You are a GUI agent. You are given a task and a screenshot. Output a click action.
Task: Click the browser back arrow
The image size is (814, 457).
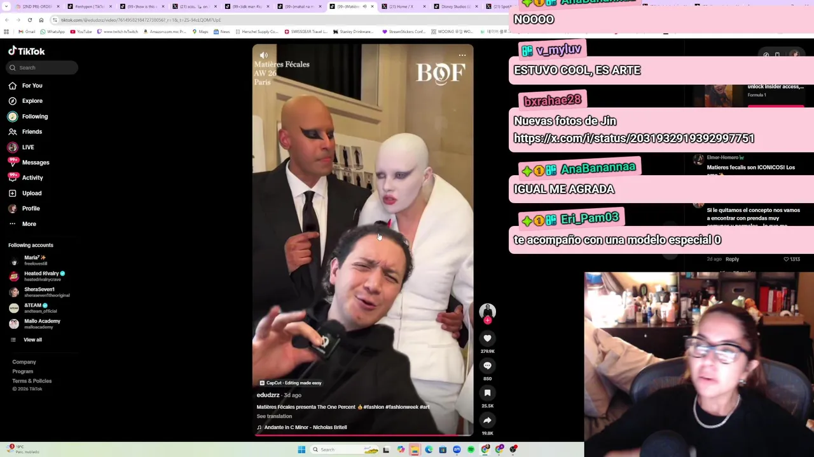coord(7,20)
